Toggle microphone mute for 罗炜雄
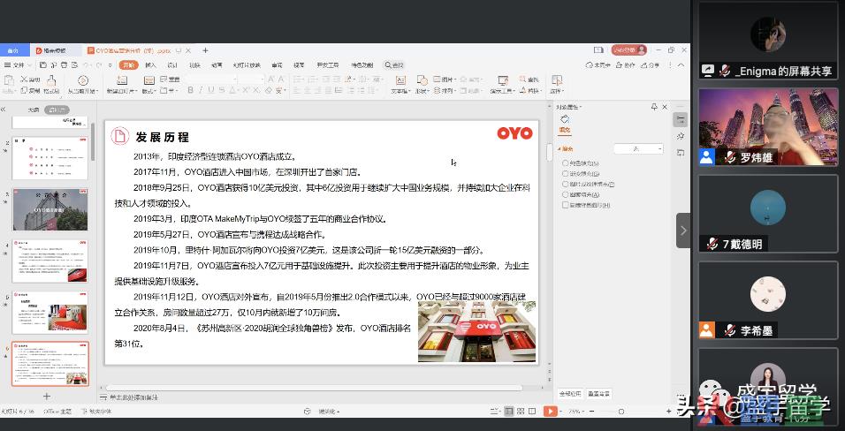 (x=730, y=157)
